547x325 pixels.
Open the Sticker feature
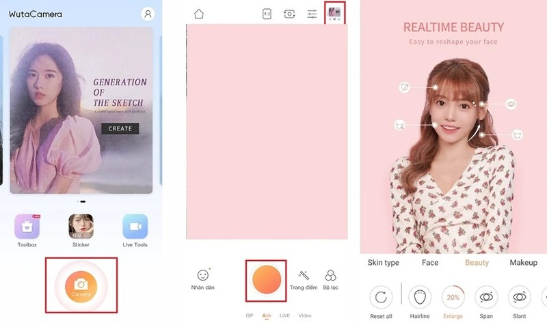pos(81,227)
